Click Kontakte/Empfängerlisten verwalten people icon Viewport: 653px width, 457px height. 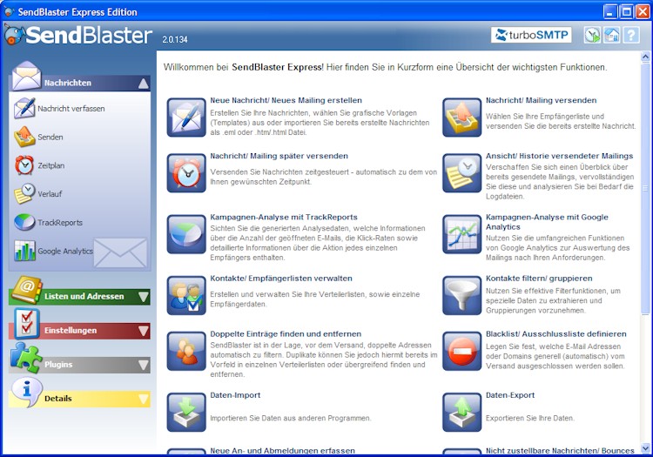(x=186, y=295)
